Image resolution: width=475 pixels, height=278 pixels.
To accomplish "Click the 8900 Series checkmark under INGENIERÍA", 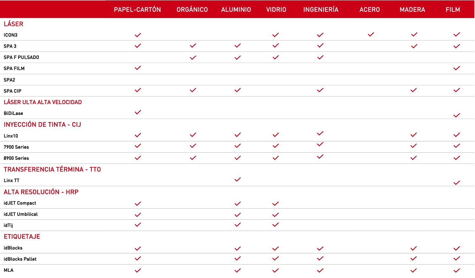I will pos(320,157).
